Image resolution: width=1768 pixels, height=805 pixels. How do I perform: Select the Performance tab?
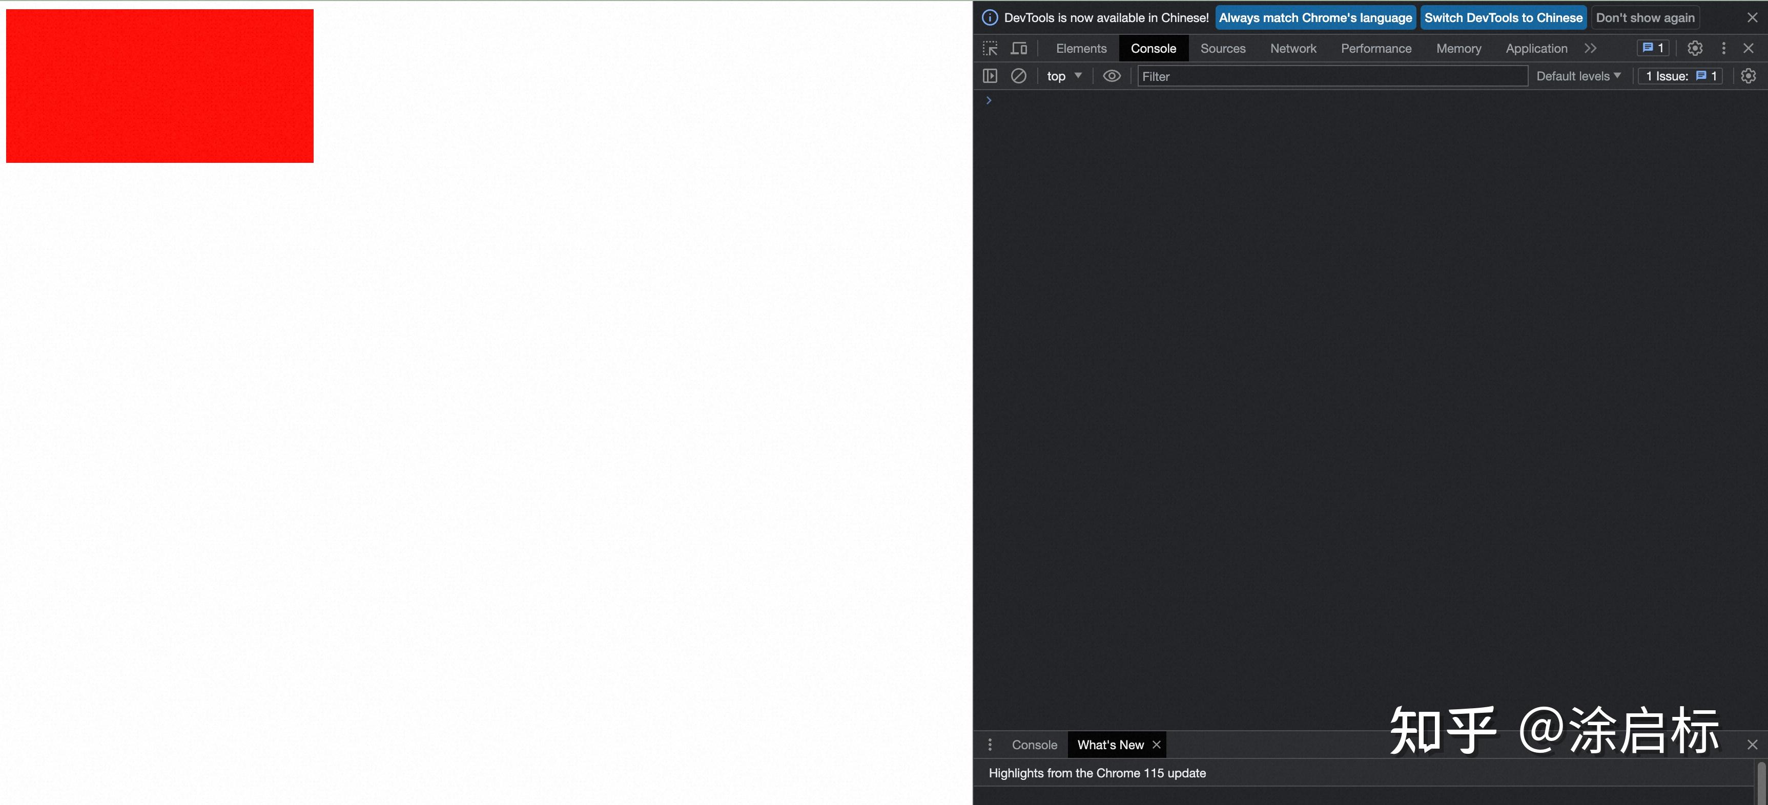pos(1376,49)
